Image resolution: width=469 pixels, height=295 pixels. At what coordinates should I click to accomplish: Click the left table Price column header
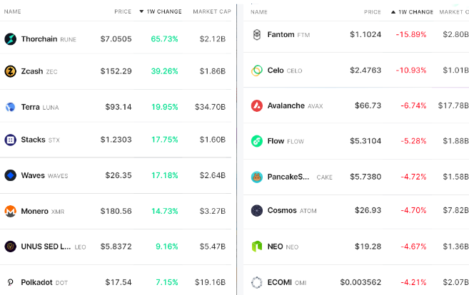coord(123,12)
